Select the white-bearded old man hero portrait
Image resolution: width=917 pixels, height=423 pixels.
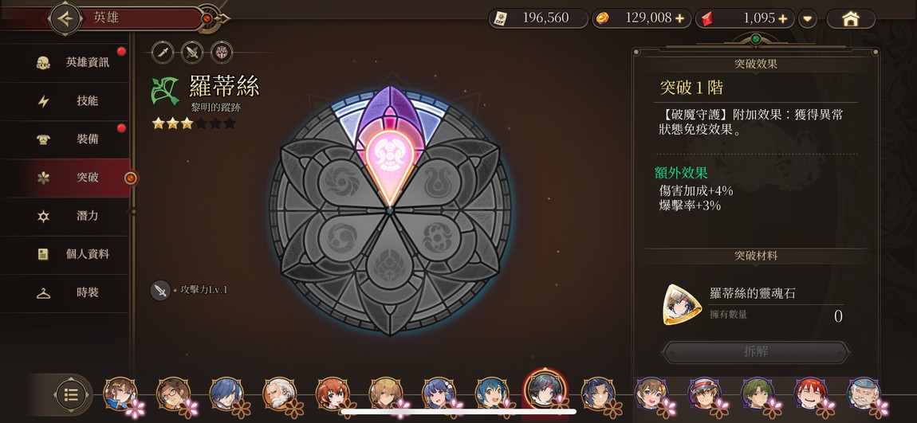click(x=280, y=393)
